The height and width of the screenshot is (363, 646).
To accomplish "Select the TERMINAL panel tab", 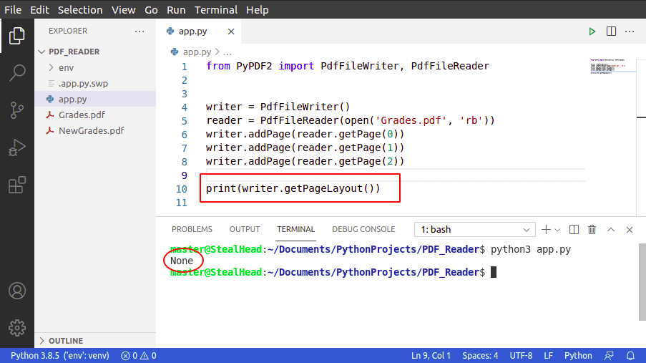I will click(295, 229).
